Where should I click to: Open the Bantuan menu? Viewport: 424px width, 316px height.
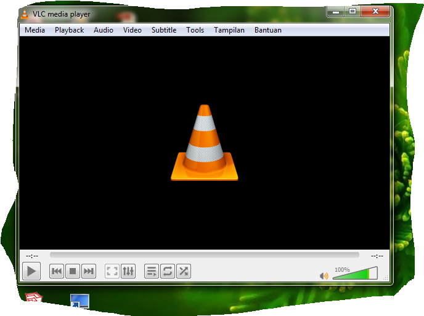pos(268,30)
